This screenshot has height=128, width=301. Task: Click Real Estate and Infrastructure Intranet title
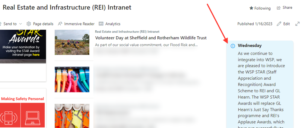(x=67, y=7)
